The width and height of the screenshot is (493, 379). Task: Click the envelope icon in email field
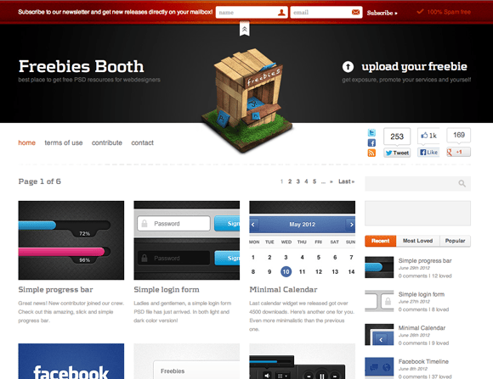click(x=355, y=12)
